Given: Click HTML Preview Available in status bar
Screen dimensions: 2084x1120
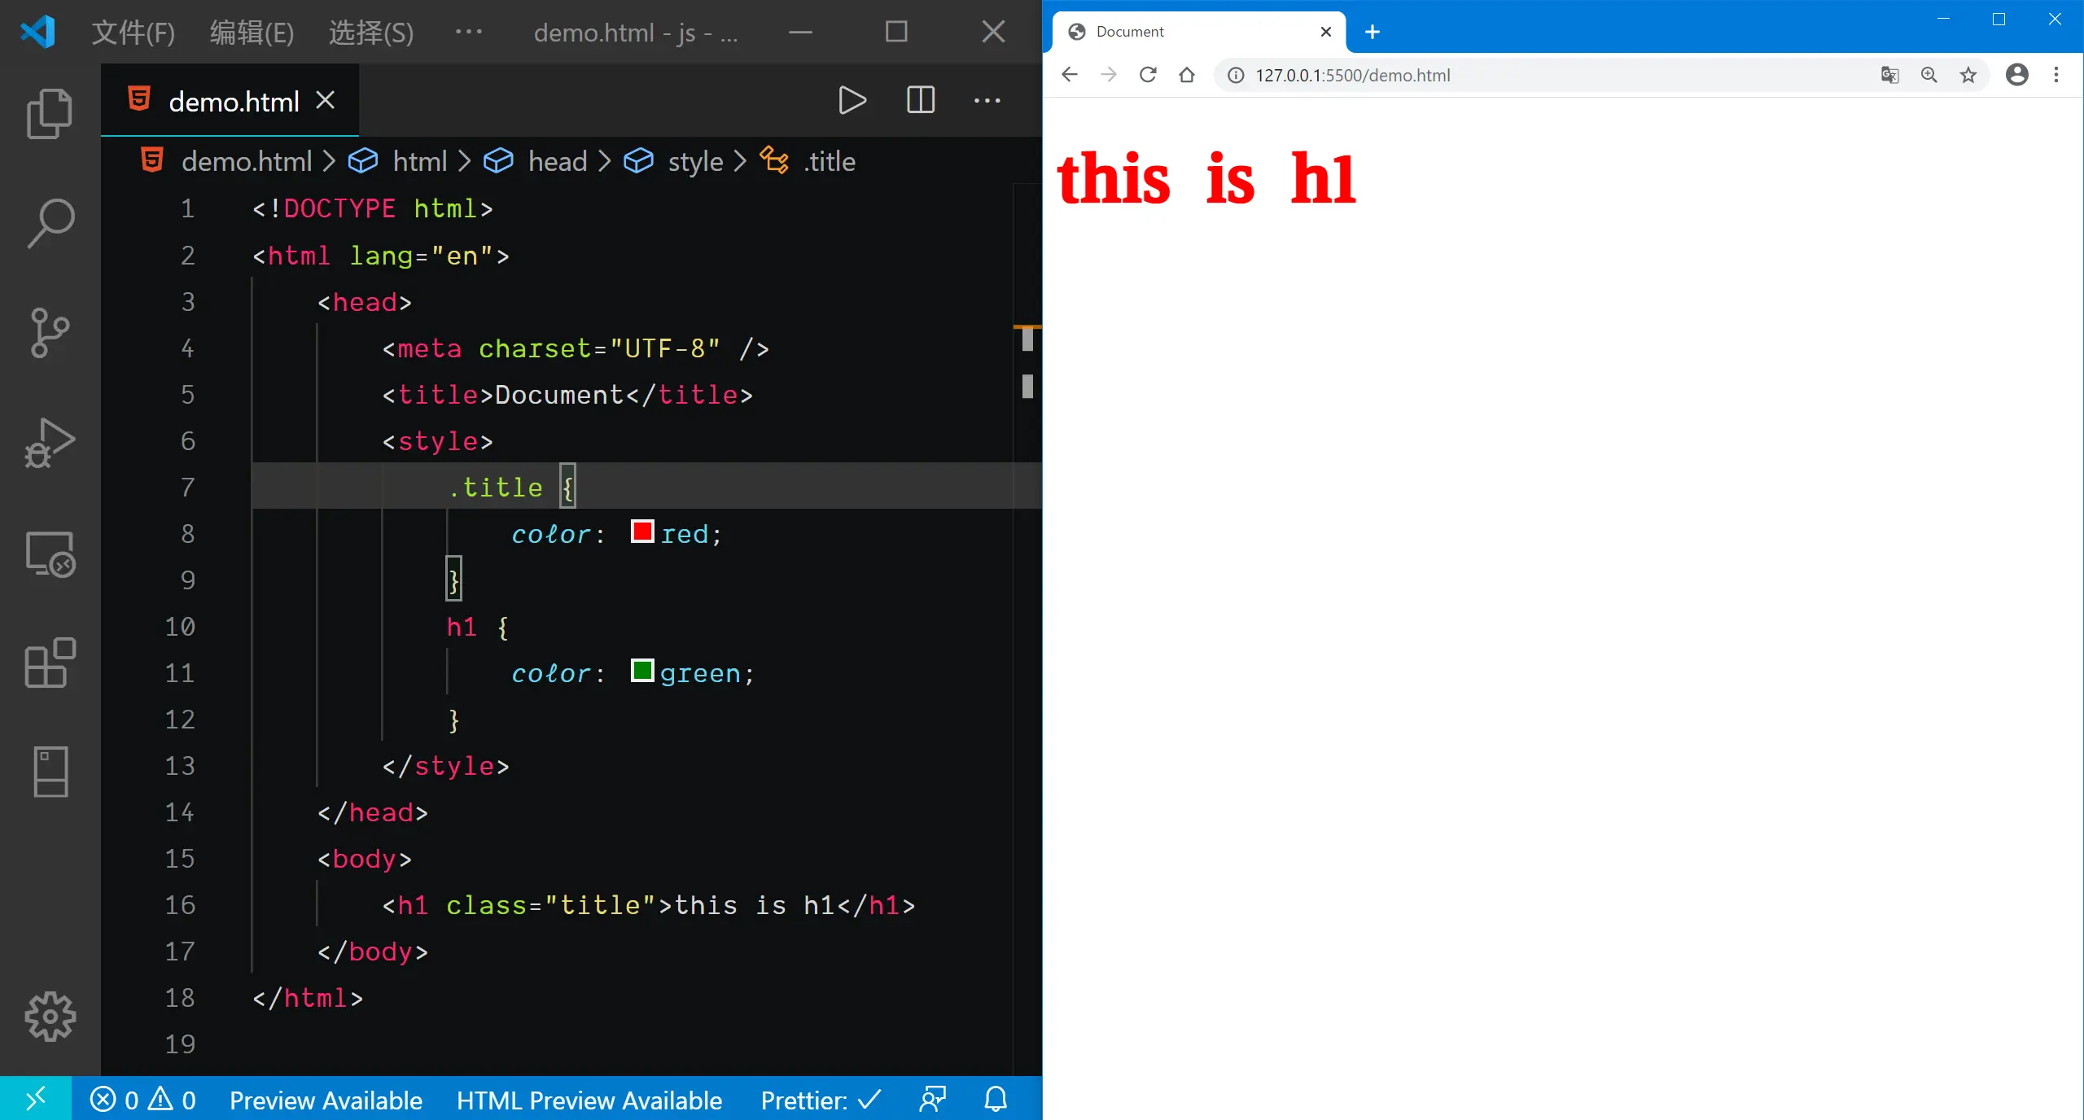Looking at the screenshot, I should point(589,1100).
